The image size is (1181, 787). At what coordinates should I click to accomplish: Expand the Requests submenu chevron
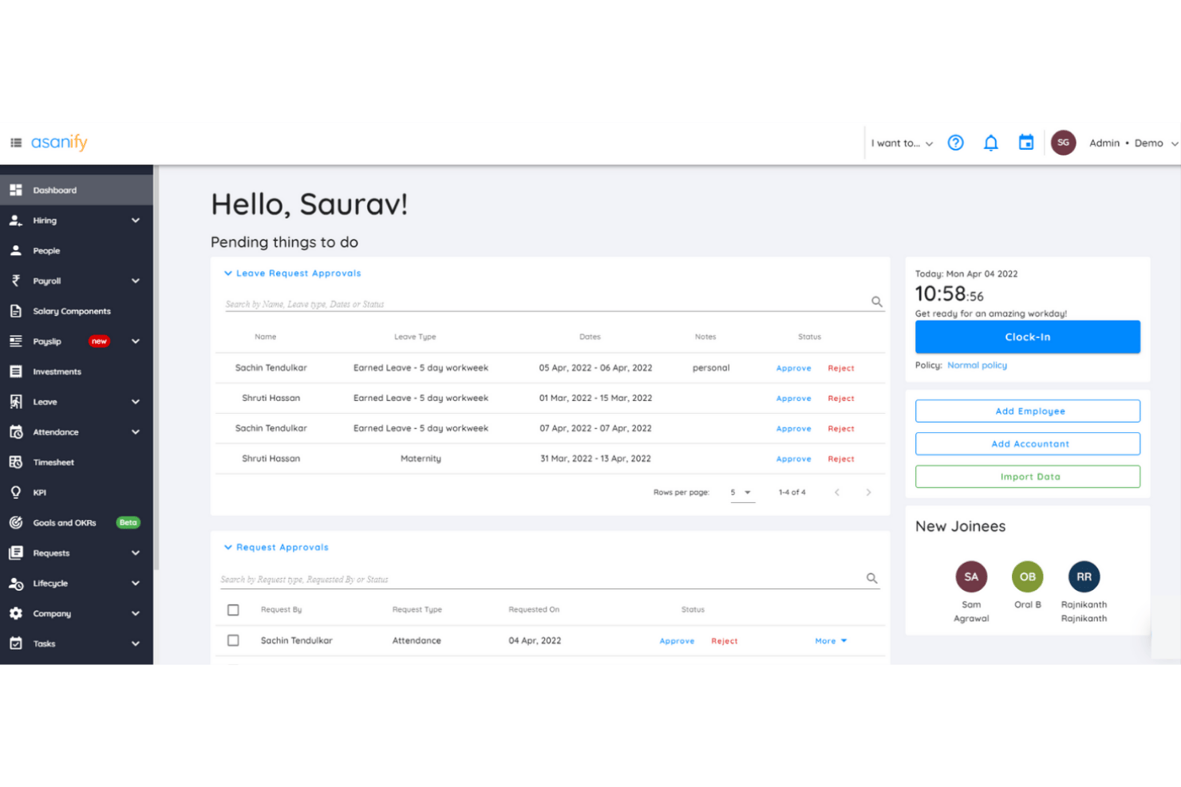[136, 553]
